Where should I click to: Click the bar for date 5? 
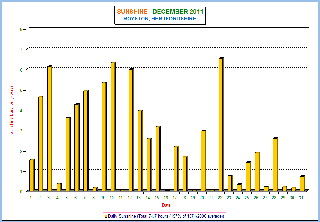(x=68, y=155)
